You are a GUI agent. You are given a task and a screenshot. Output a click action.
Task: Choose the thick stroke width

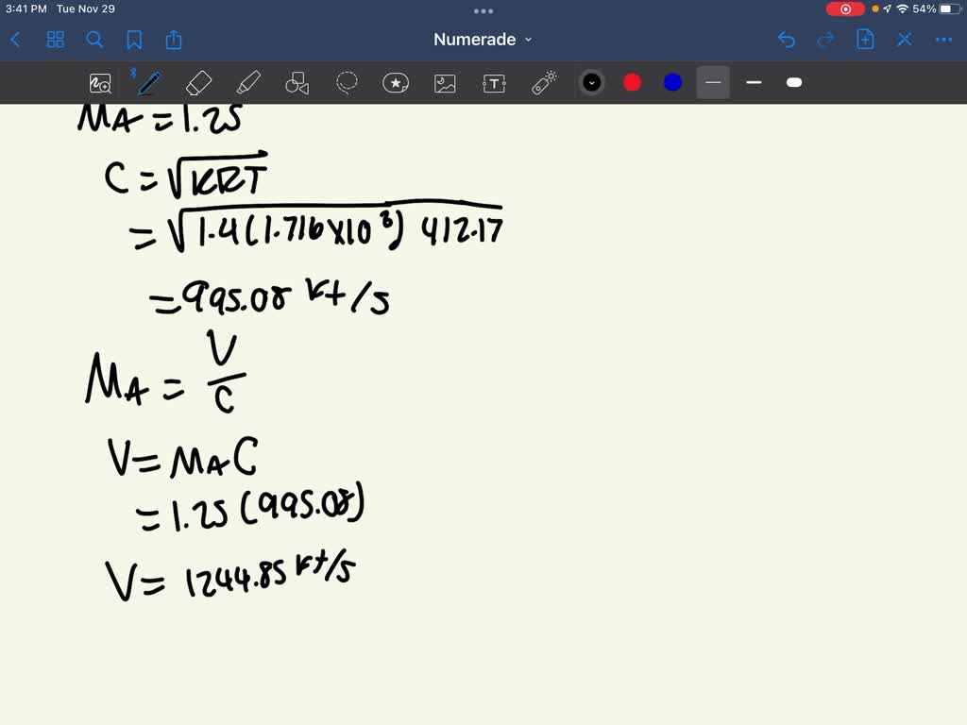tap(794, 83)
